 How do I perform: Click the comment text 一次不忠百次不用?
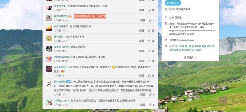tap(75, 37)
